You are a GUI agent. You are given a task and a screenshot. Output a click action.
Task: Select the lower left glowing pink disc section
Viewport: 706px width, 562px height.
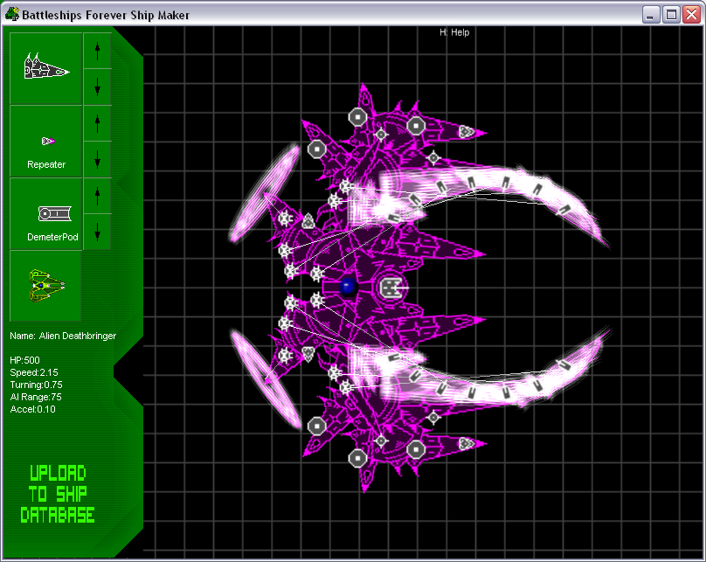coord(266,379)
